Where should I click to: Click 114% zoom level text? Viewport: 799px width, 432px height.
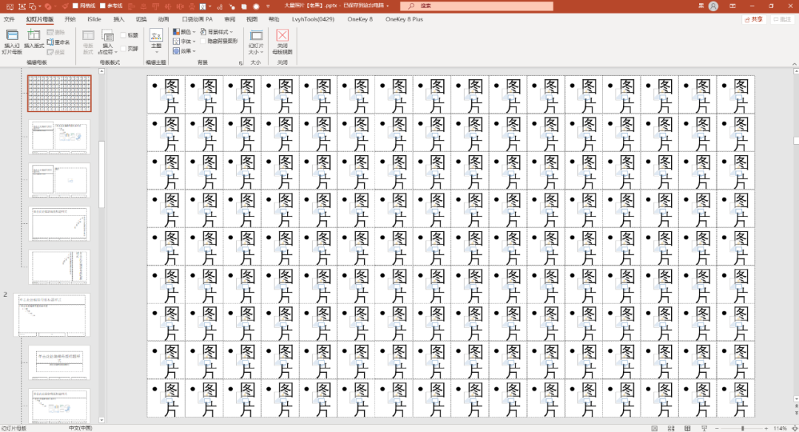tap(781, 428)
